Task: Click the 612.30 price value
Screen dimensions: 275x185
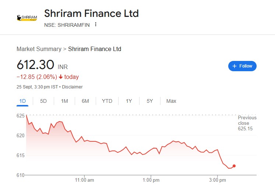Action: pos(35,65)
